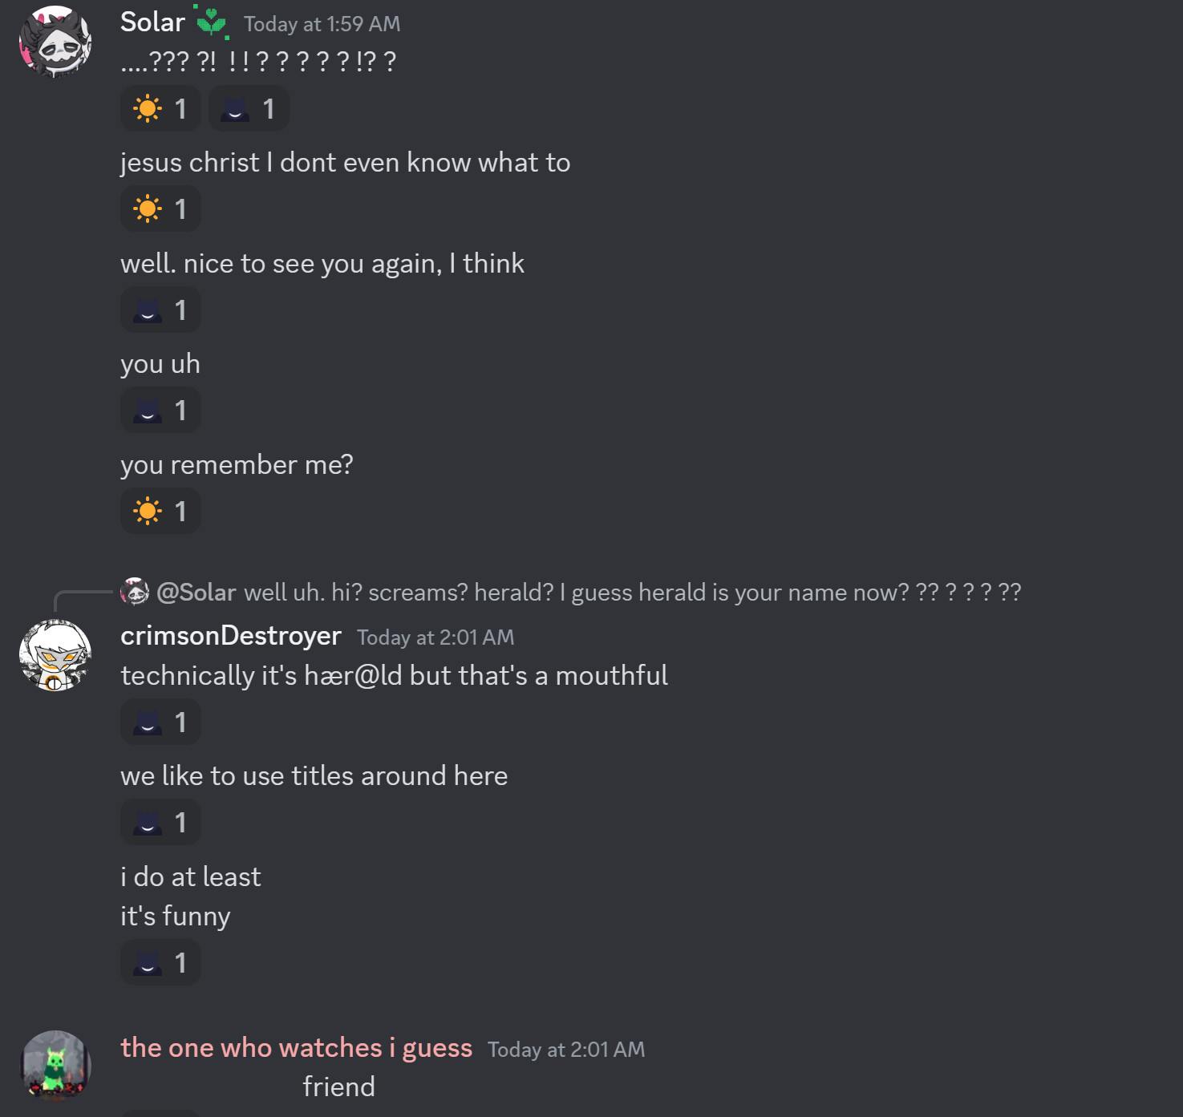Open the Solar username at top
The image size is (1183, 1117).
(x=152, y=22)
